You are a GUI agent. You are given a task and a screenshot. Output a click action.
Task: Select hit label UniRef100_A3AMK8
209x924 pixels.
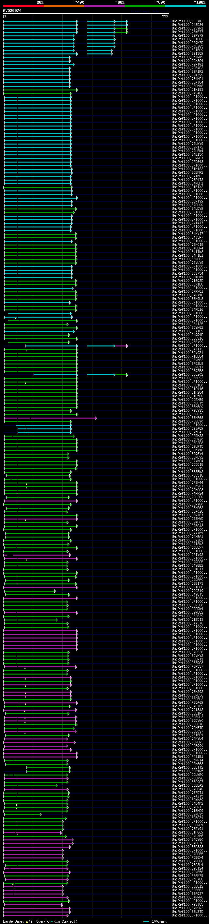pyautogui.click(x=187, y=86)
